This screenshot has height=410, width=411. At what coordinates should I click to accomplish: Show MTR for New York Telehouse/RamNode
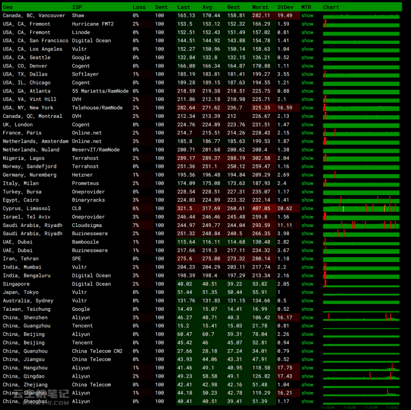[x=307, y=108]
